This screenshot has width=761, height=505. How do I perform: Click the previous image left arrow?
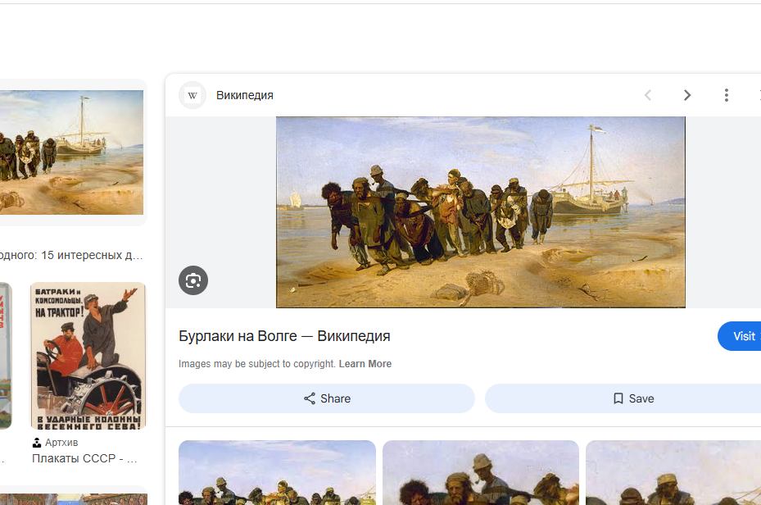pyautogui.click(x=648, y=95)
